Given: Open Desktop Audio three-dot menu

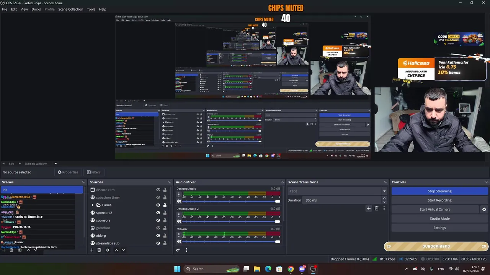Looking at the screenshot, I should (179, 194).
